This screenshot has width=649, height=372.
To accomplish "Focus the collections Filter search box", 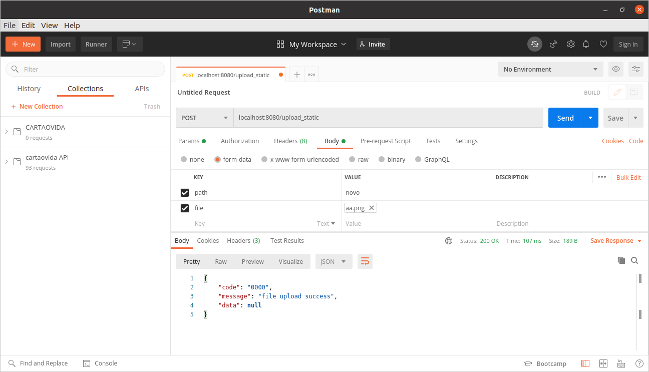I will [x=85, y=69].
